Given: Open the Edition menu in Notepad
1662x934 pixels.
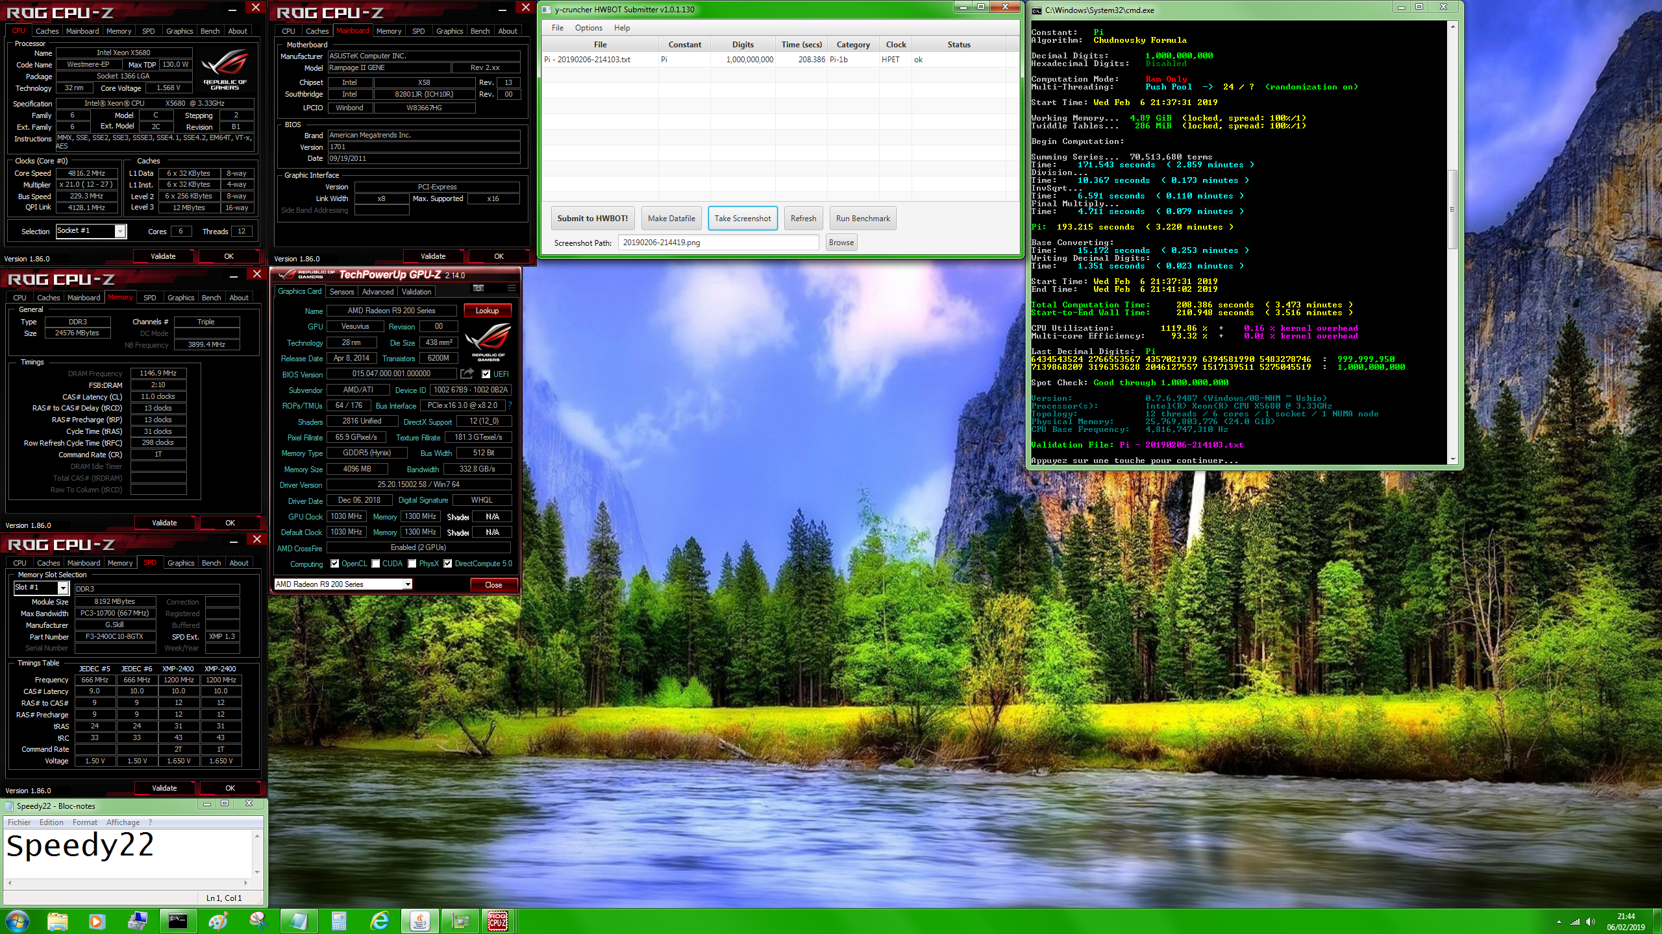Looking at the screenshot, I should point(51,822).
